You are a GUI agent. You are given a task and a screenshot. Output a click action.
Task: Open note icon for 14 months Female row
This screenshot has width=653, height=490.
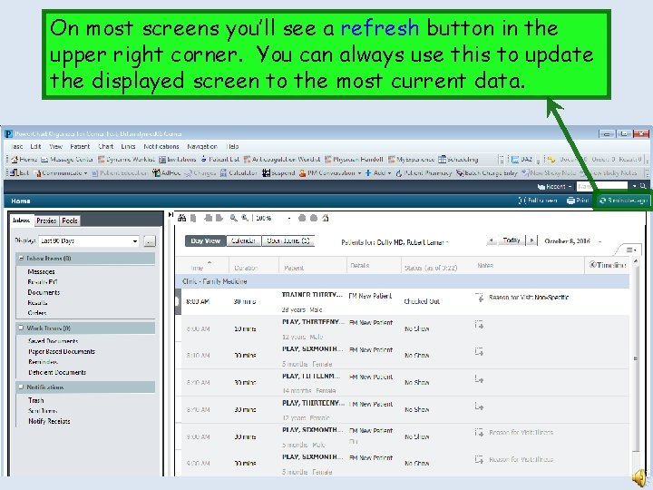[480, 378]
